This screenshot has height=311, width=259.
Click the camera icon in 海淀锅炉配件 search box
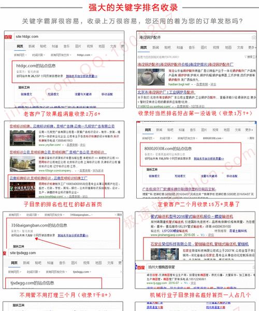point(253,37)
